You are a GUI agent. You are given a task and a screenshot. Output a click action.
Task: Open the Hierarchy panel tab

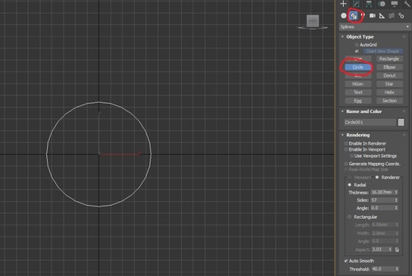[x=367, y=4]
